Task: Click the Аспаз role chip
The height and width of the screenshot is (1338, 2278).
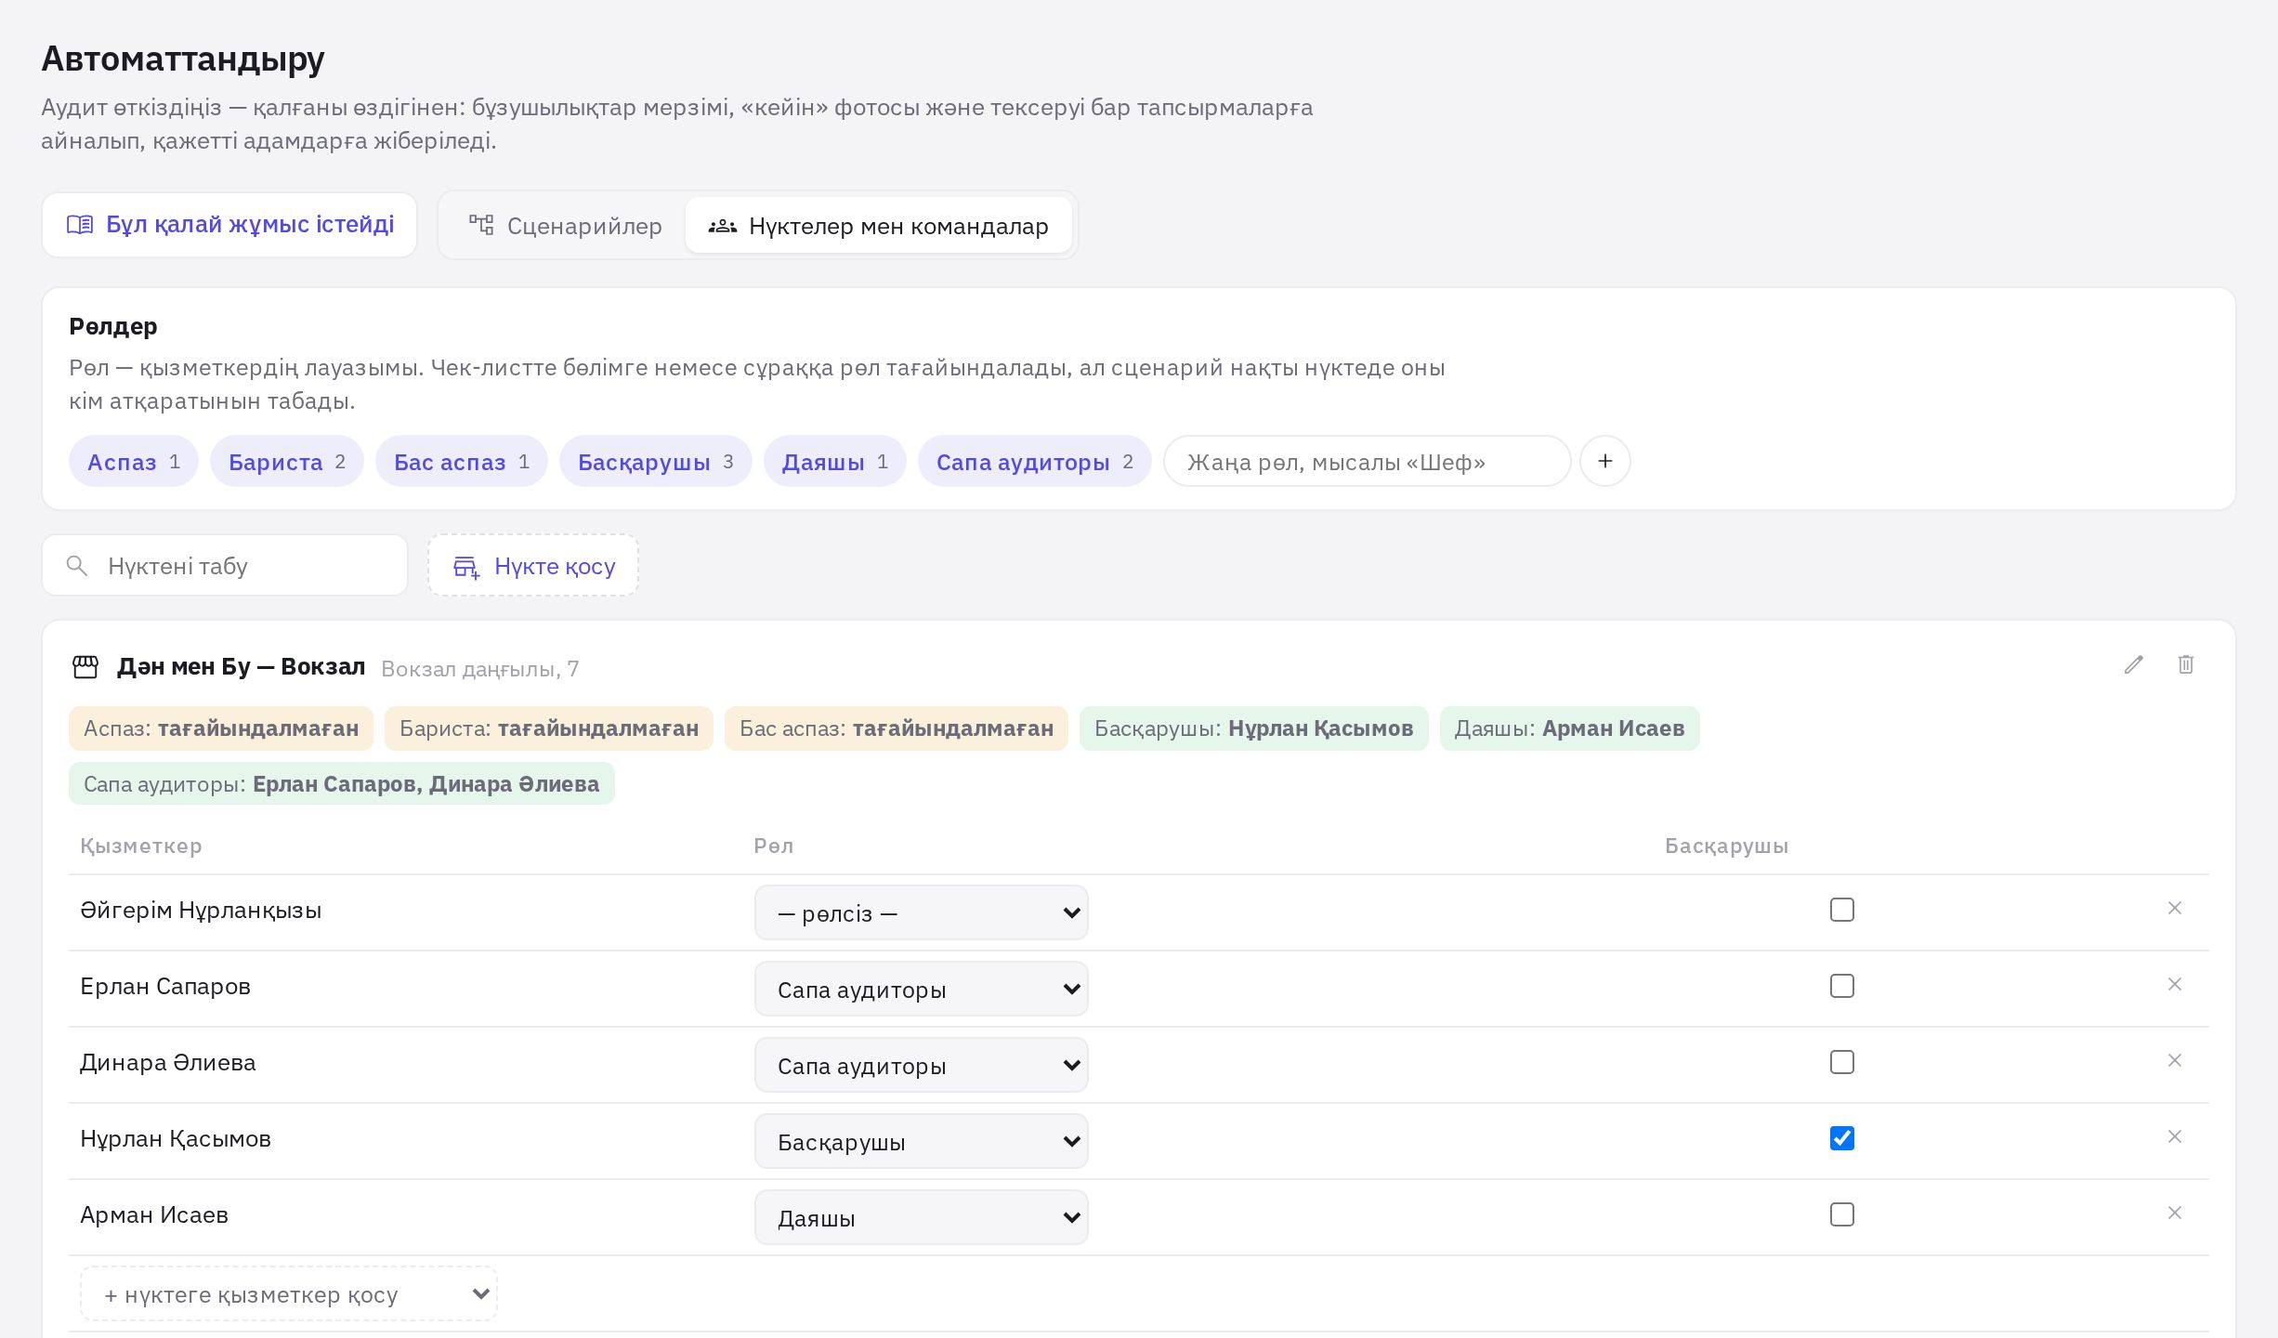Action: pos(134,461)
